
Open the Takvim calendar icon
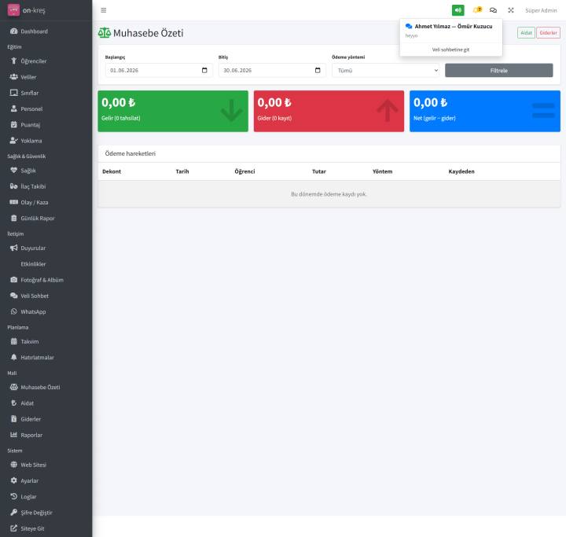(x=13, y=342)
